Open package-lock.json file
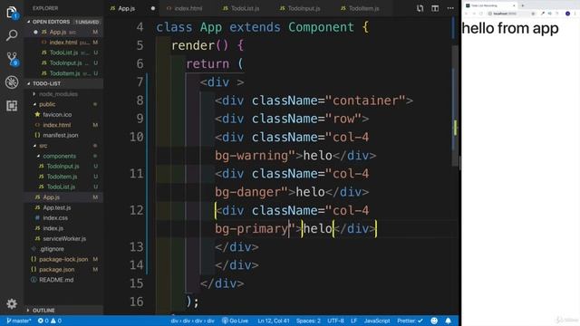 pos(63,260)
